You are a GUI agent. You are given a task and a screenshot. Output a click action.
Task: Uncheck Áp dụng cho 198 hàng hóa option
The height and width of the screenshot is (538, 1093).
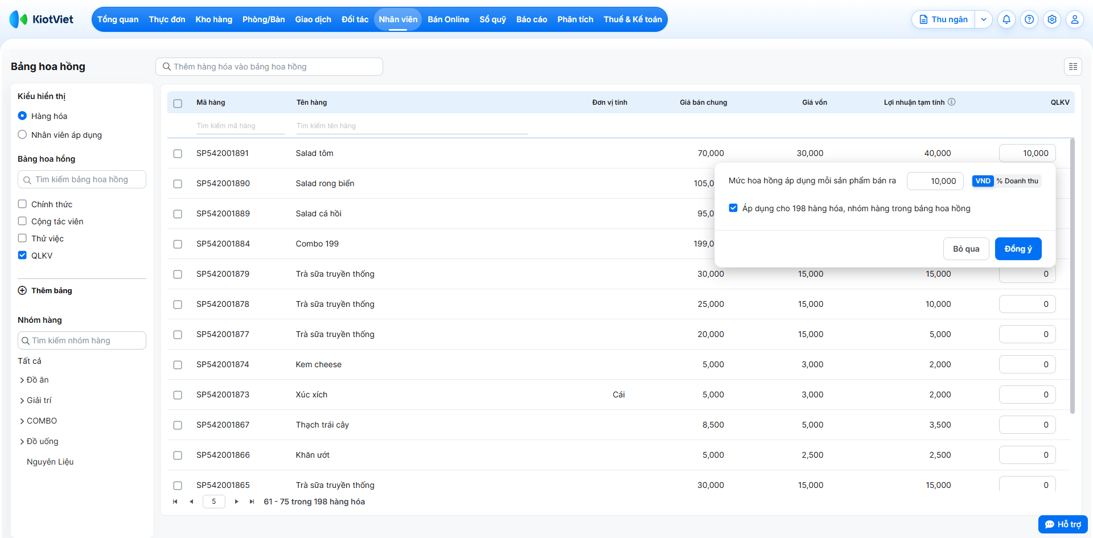[x=733, y=208]
